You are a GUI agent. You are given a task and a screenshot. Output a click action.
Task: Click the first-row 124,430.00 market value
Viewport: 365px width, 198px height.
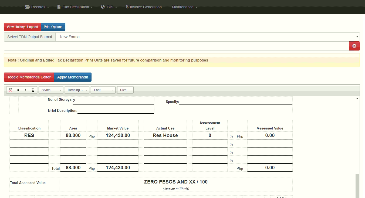118,135
